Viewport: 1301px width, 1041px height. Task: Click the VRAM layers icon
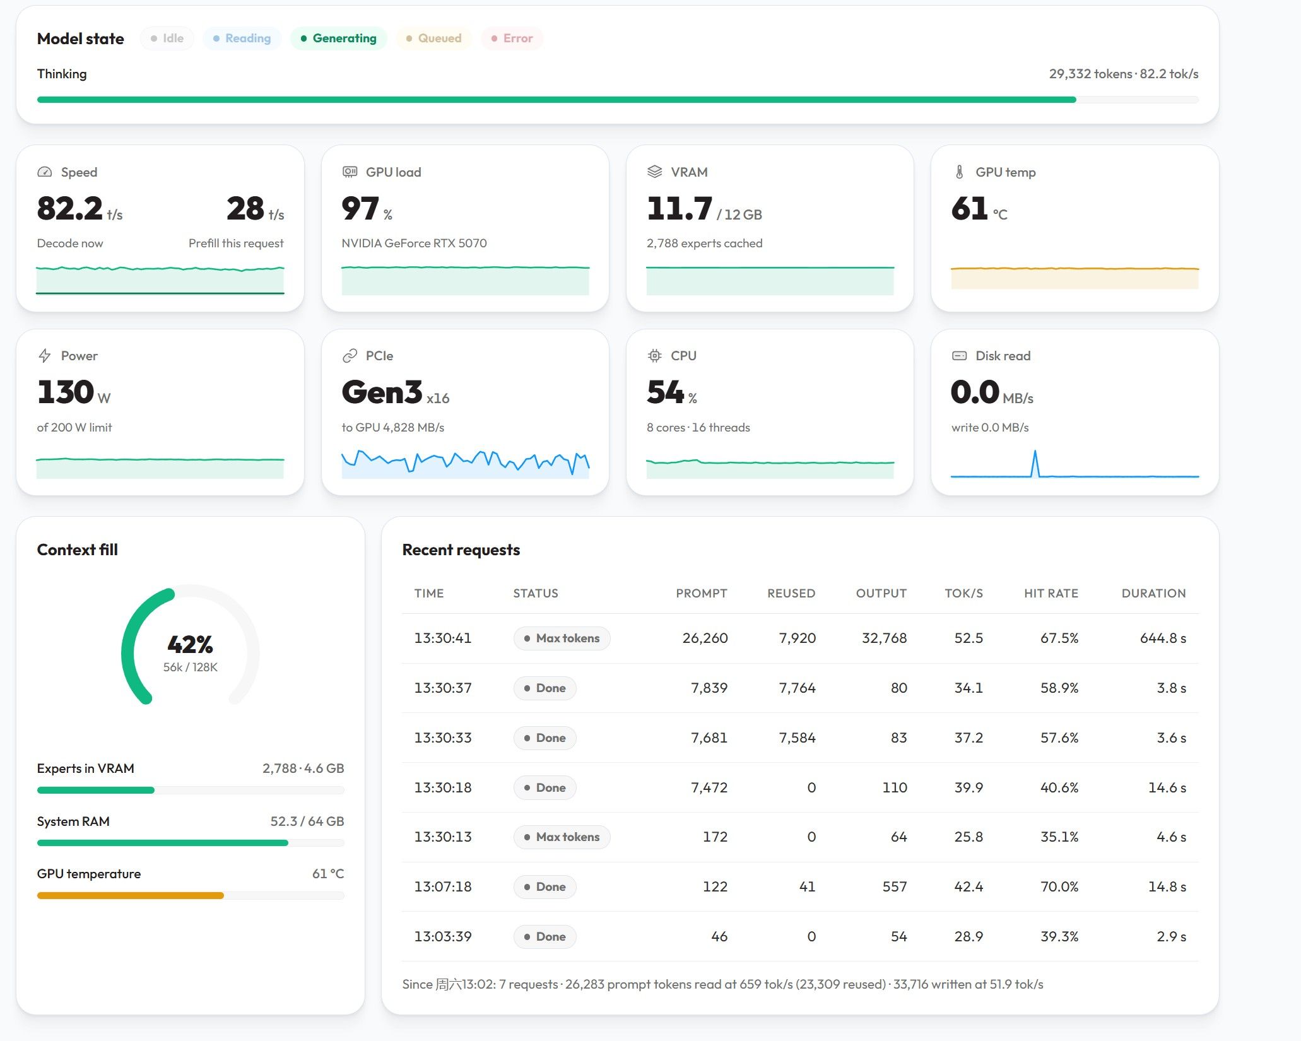point(655,172)
